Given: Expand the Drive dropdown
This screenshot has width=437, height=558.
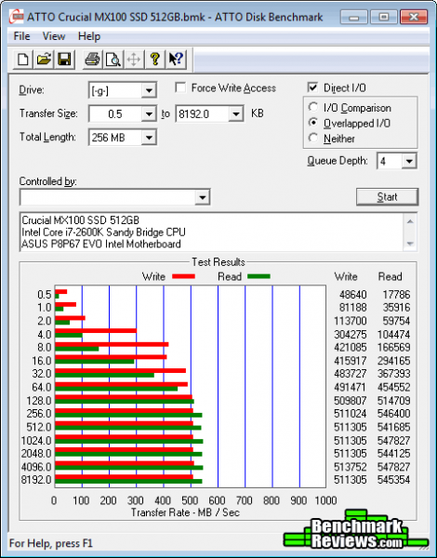Looking at the screenshot, I should pyautogui.click(x=149, y=90).
